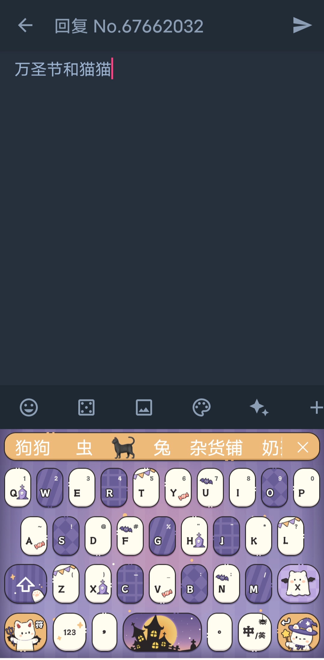The image size is (324, 660).
Task: Insert an image using picture icon
Action: tap(144, 408)
